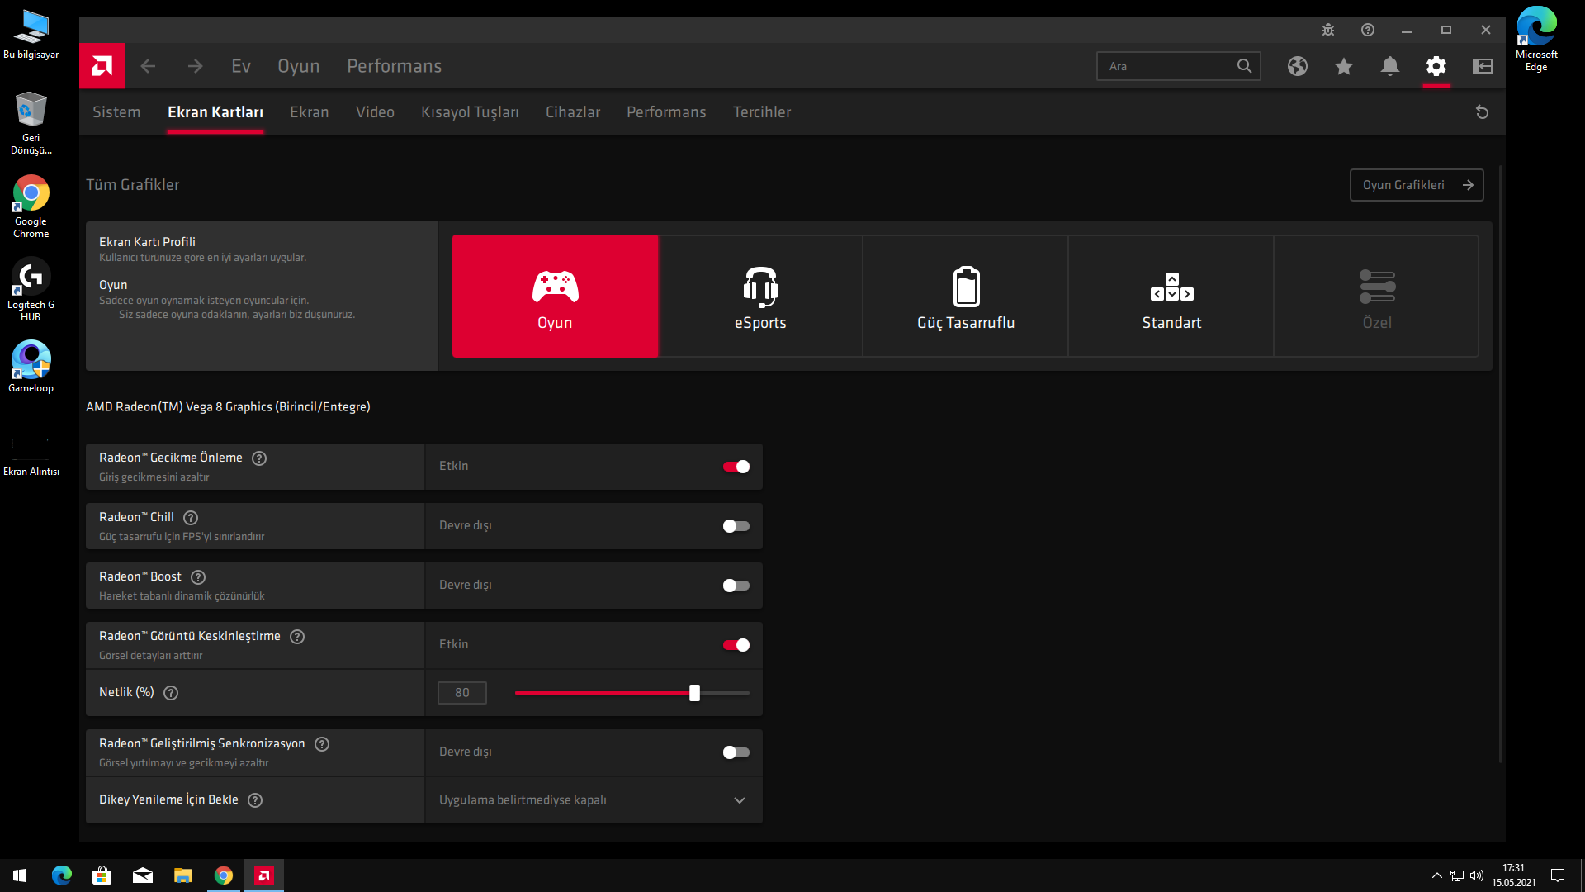Open notifications bell icon

[x=1390, y=66]
